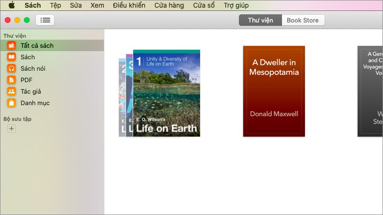Select the Tác giả label in sidebar
383x215 pixels.
[31, 91]
